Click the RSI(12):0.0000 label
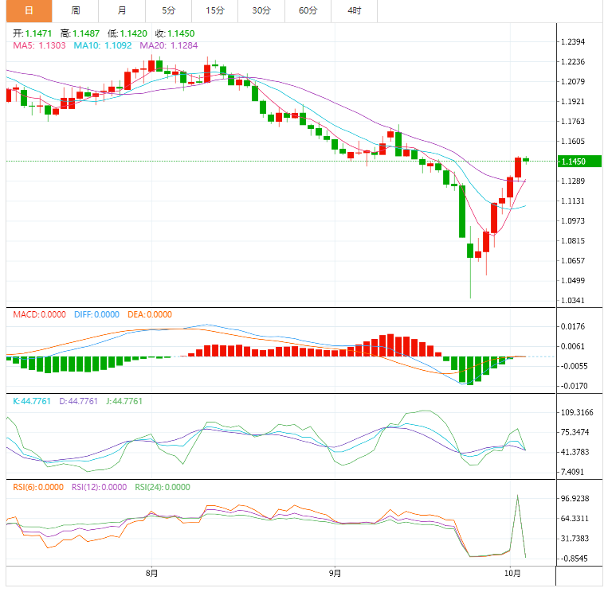Viewport: 608px width, 592px height. pos(100,487)
